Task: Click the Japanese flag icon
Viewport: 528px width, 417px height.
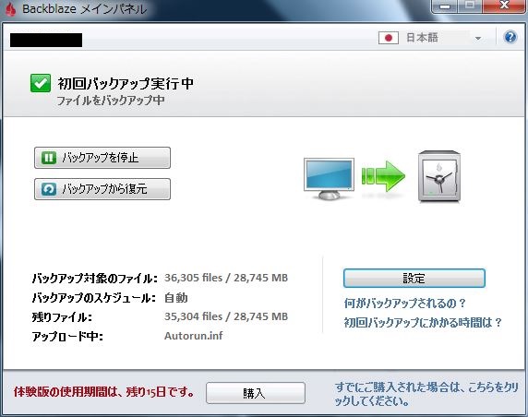Action: click(389, 38)
